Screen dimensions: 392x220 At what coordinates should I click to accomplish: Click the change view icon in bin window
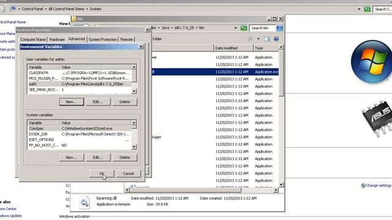(x=251, y=39)
